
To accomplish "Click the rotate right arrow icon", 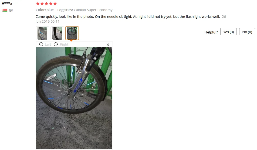I will (x=56, y=44).
